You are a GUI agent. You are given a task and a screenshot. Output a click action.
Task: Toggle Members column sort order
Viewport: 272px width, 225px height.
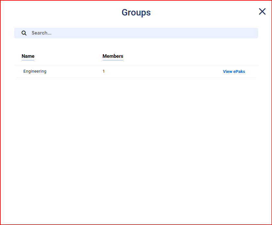tap(113, 56)
